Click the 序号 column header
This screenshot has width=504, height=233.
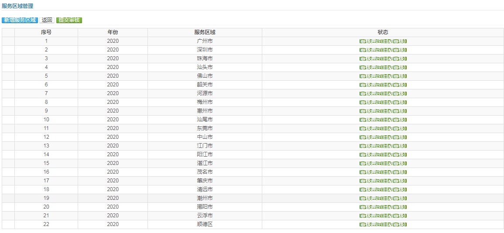point(46,32)
